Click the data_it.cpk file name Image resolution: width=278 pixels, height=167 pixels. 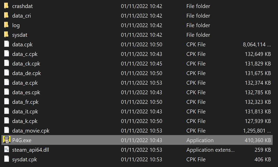25,112
